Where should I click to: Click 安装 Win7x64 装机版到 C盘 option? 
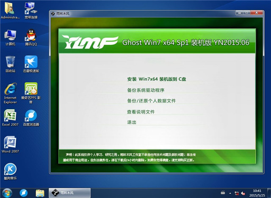(156, 79)
